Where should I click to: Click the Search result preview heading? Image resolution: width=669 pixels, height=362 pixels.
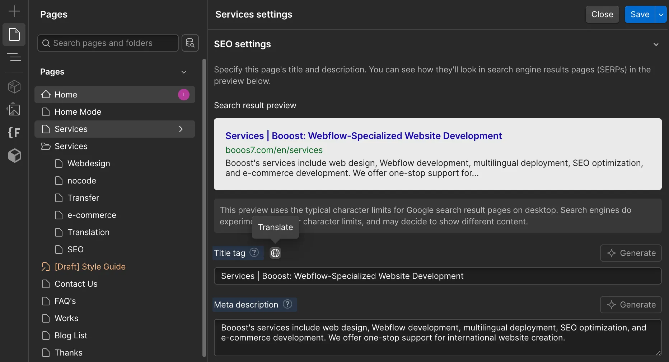pyautogui.click(x=255, y=105)
